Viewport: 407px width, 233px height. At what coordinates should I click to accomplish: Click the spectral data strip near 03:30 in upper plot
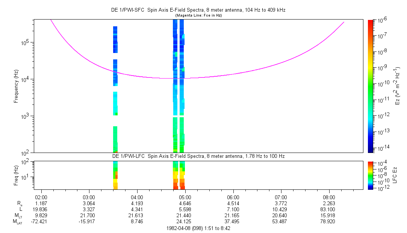click(x=115, y=89)
